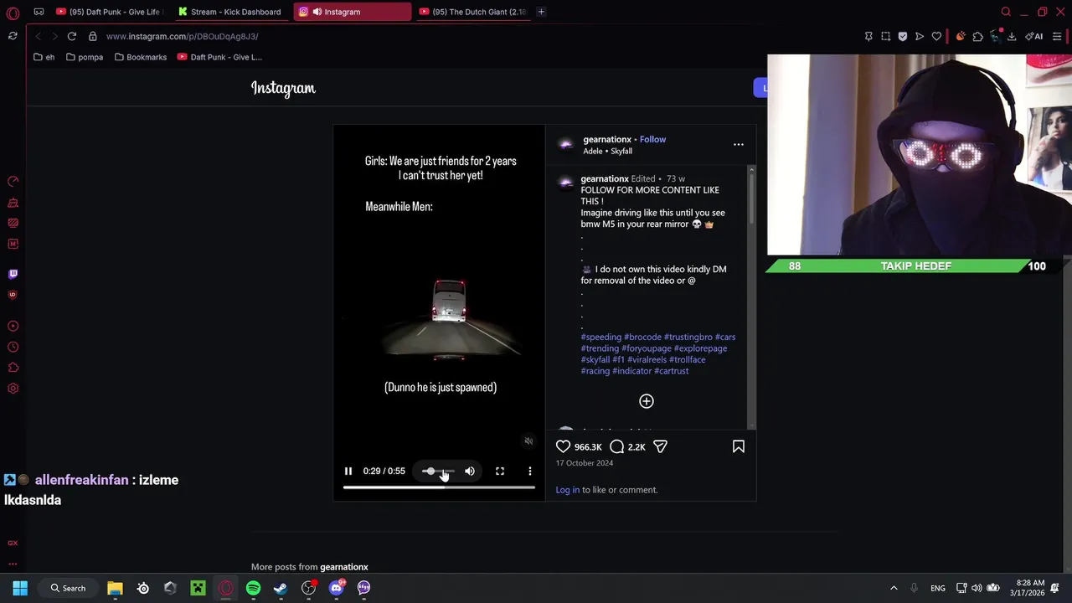Open the history clock icon in sidebar
Image resolution: width=1072 pixels, height=603 pixels.
pos(13,347)
